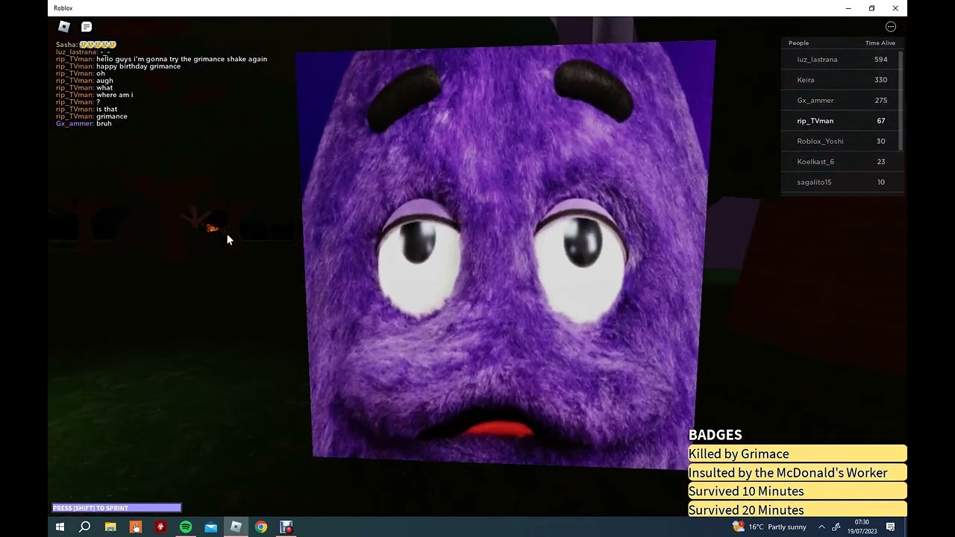The image size is (955, 537).
Task: Open the weather widget showing Partly sunny
Action: tap(769, 527)
